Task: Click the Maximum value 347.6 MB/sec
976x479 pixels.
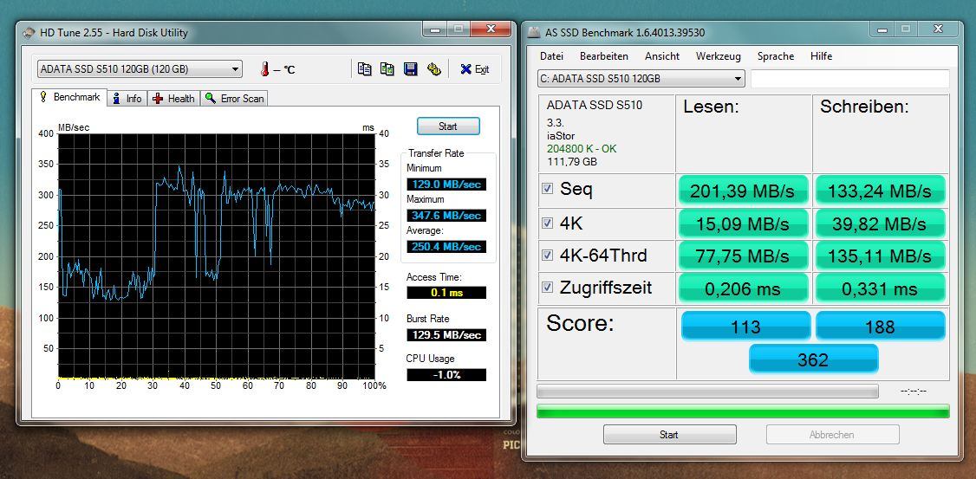Action: (446, 215)
